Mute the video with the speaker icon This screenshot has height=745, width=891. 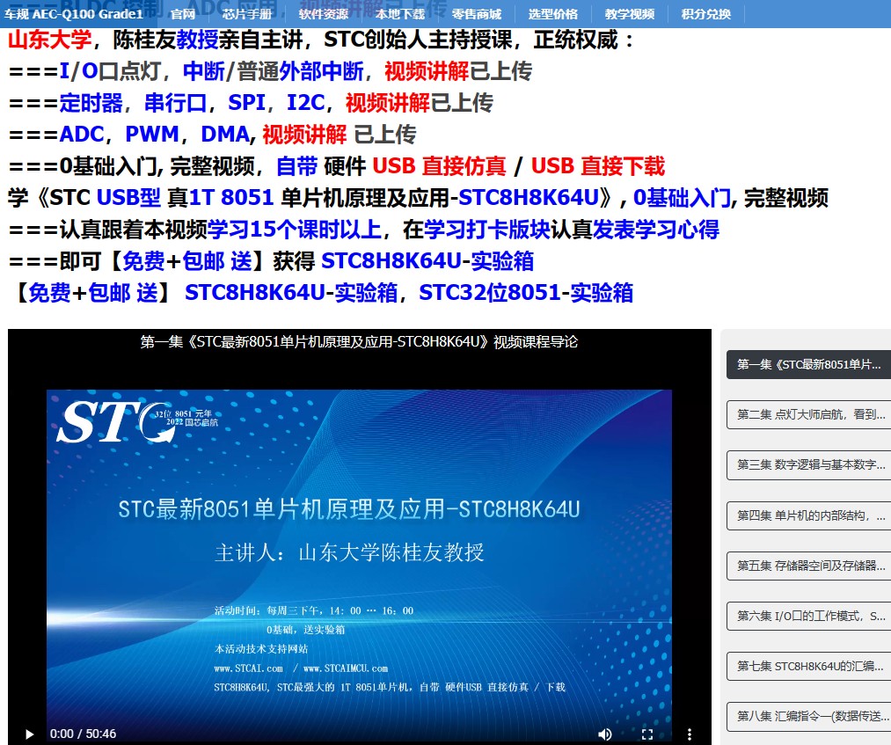(605, 734)
